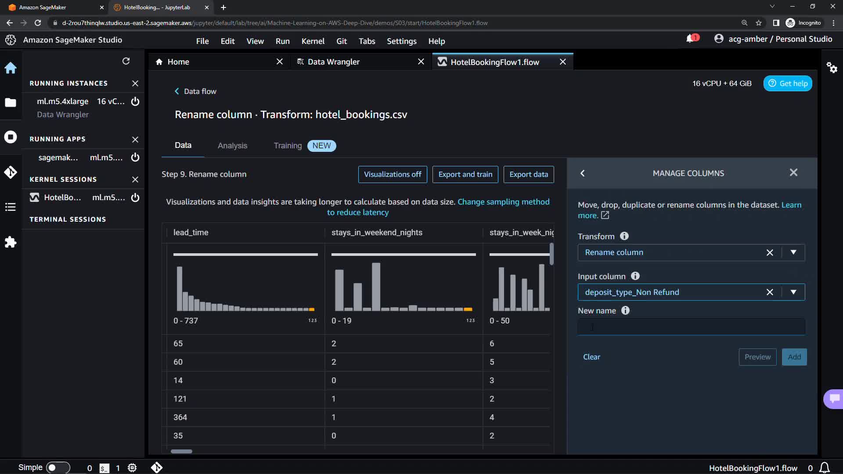Viewport: 843px width, 474px height.
Task: Open the Kernel menu
Action: point(313,41)
